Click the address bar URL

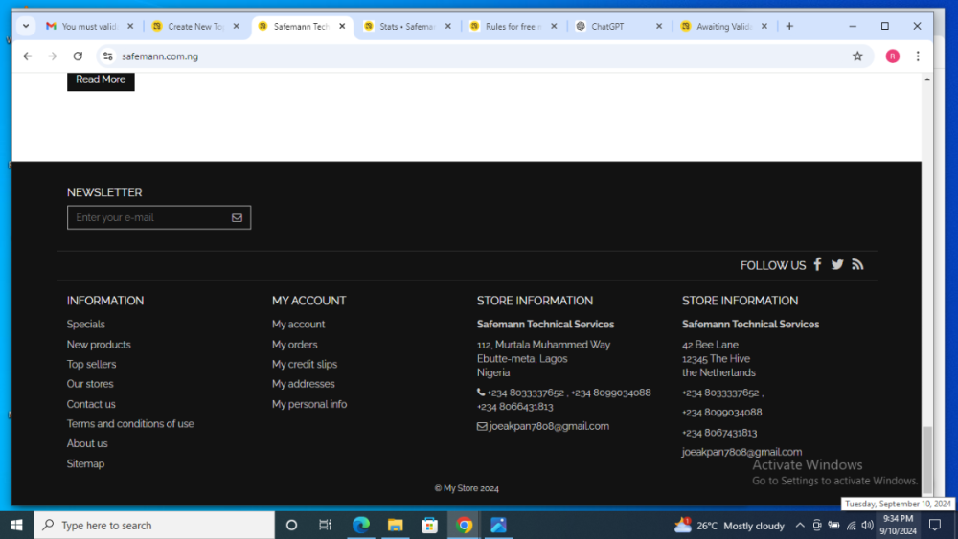pos(160,56)
